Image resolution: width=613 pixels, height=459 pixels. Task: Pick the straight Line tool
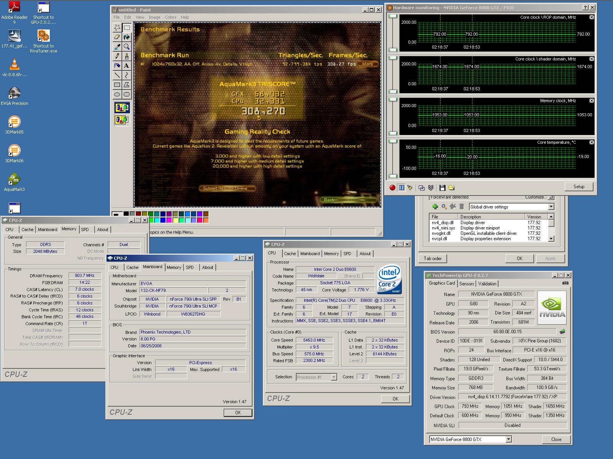coord(117,75)
